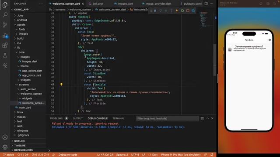Click the yellow lightbulb code action

(x=61, y=84)
